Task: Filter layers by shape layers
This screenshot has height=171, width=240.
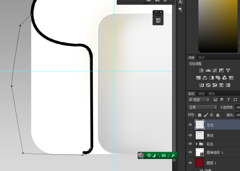Action: click(x=235, y=100)
